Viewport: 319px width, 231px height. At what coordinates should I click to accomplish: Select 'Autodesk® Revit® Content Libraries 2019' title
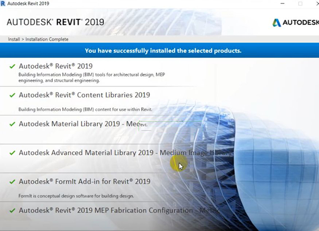(84, 95)
